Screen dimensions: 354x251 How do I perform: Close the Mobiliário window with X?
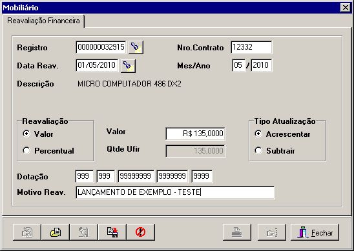point(346,8)
